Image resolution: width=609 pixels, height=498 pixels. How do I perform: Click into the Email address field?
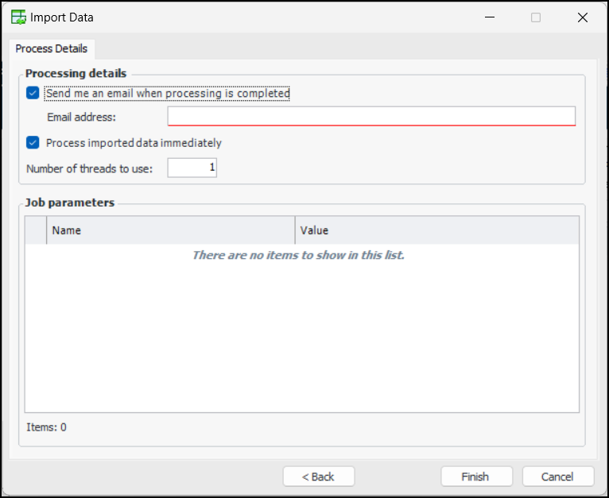tap(370, 117)
